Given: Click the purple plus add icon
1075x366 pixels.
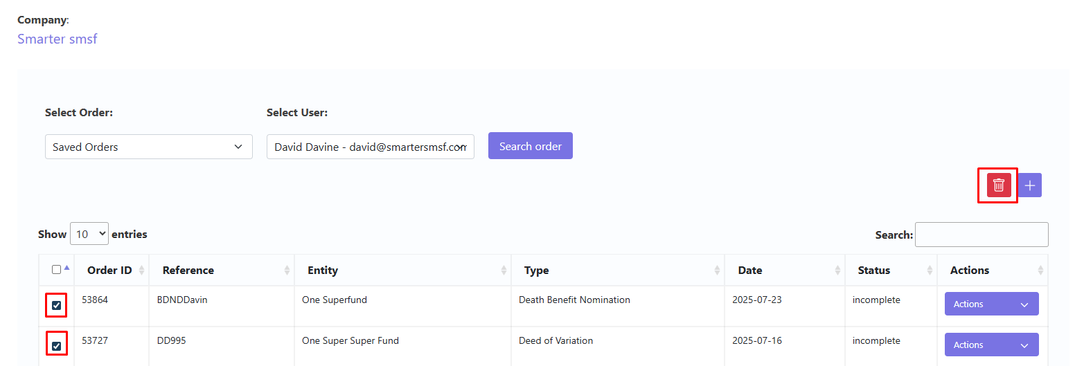Looking at the screenshot, I should (x=1030, y=185).
